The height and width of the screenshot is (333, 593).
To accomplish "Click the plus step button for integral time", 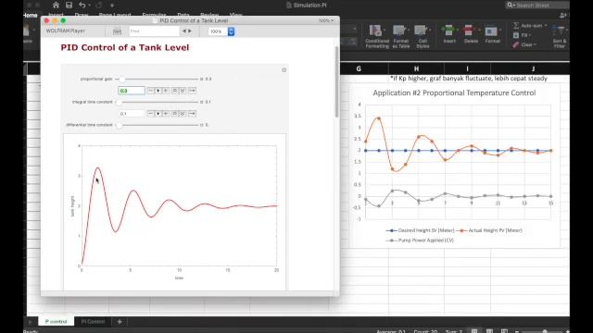I will coord(166,114).
